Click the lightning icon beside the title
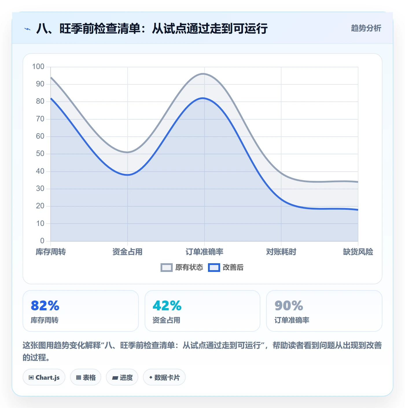Screen dimensions: 405x408 (x=27, y=29)
